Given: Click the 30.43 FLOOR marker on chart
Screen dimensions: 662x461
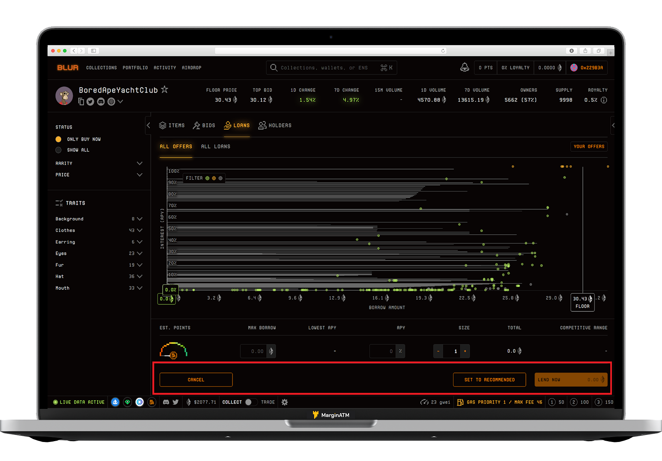Looking at the screenshot, I should (583, 302).
